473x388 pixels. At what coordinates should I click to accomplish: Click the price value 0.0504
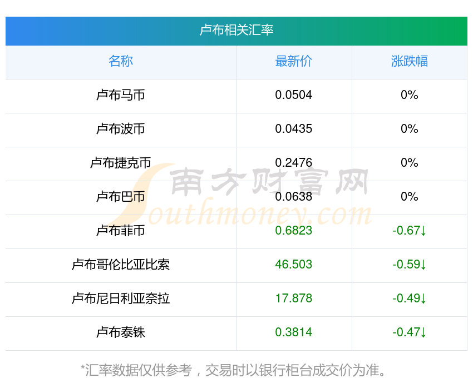click(x=293, y=95)
